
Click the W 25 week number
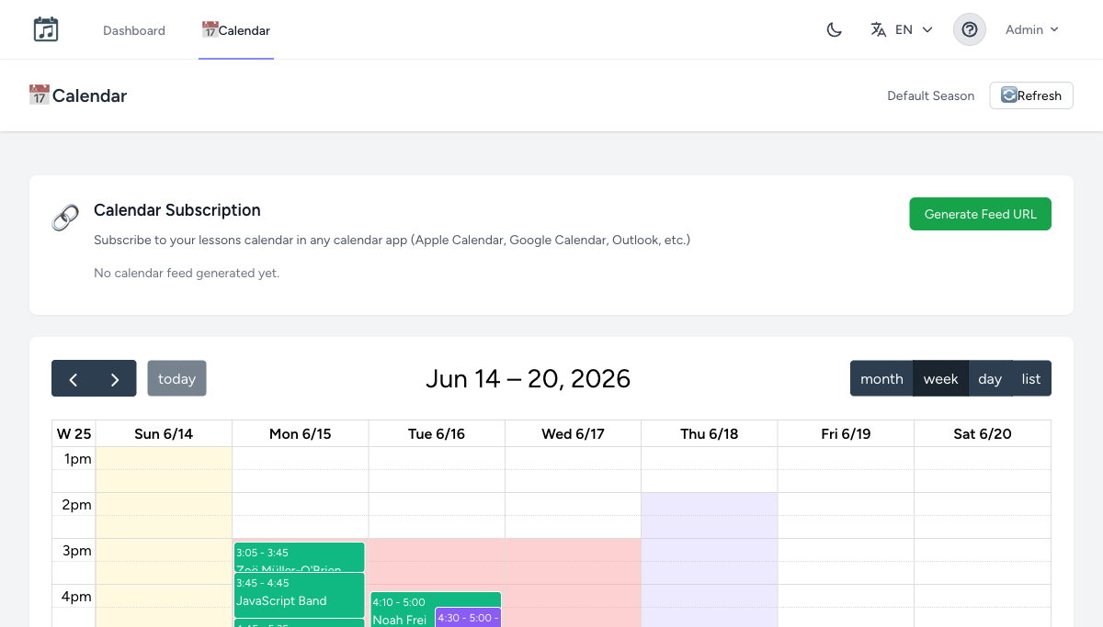pos(74,433)
